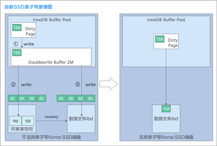Select the left 1M block in 共享表空间
This screenshot has width=217, height=146.
(15, 121)
